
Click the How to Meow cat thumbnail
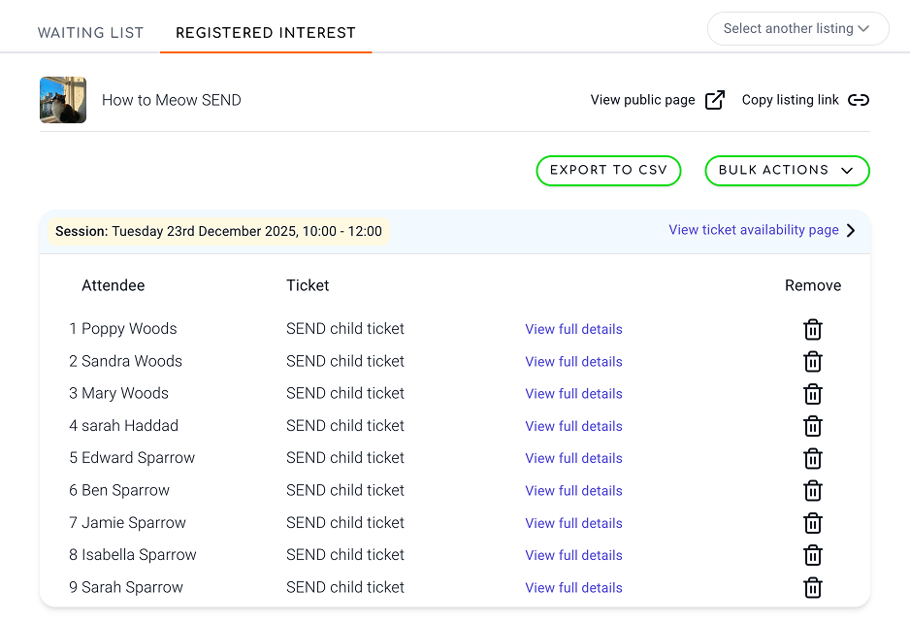(63, 100)
